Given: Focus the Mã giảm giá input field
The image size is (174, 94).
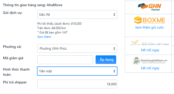Looking at the screenshot, I should coord(65,60).
